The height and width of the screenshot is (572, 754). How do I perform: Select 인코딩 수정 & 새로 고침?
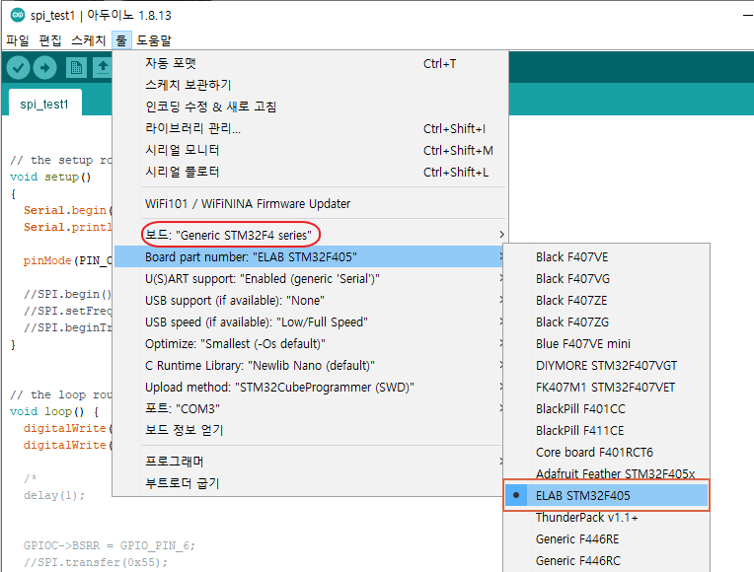(311, 107)
